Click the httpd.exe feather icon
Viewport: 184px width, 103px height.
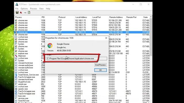16,56
